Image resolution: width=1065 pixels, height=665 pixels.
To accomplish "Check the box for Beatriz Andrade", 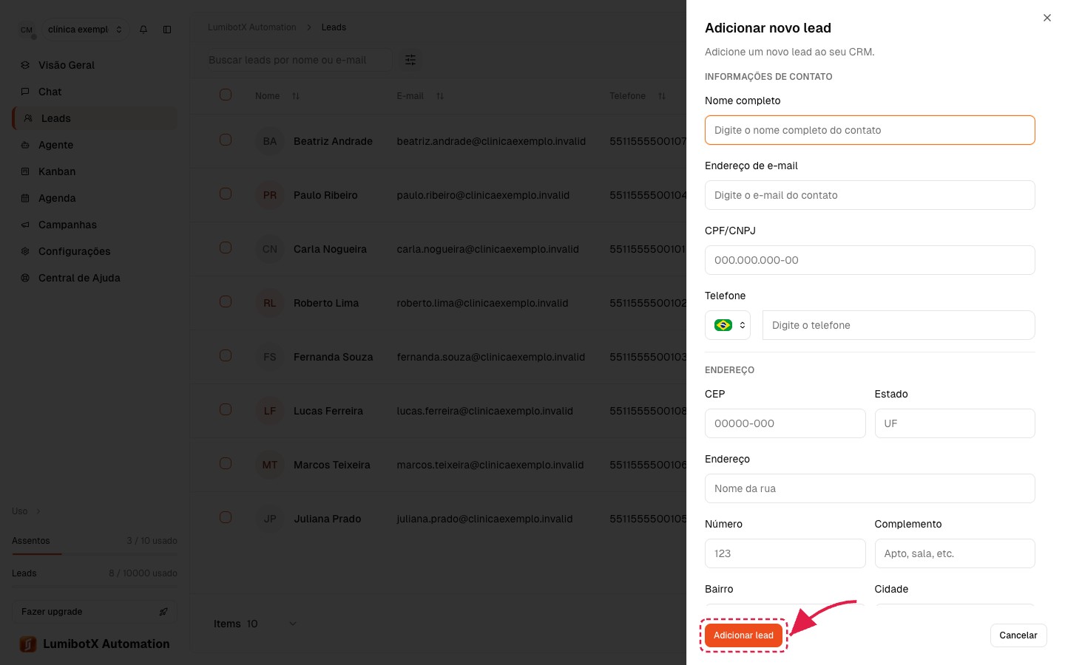I will (x=226, y=140).
